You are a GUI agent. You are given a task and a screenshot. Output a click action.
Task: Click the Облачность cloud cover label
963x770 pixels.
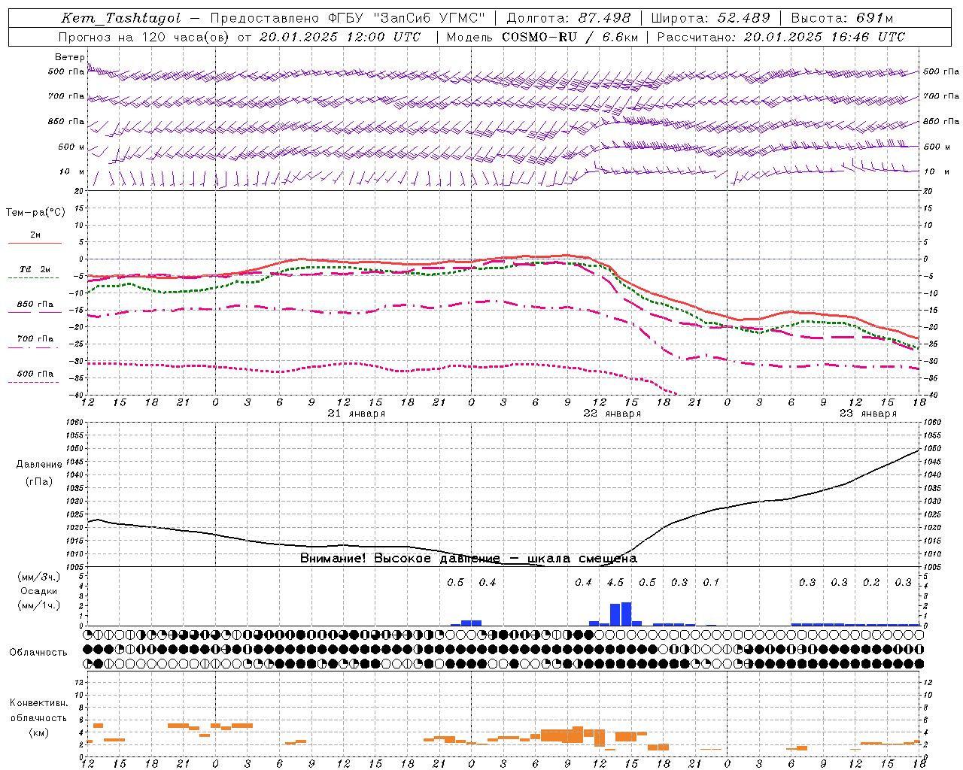click(x=38, y=653)
